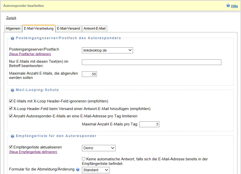Click help icon beside Mail-Looping-Schutz heading
This screenshot has height=174, width=241.
[12, 90]
